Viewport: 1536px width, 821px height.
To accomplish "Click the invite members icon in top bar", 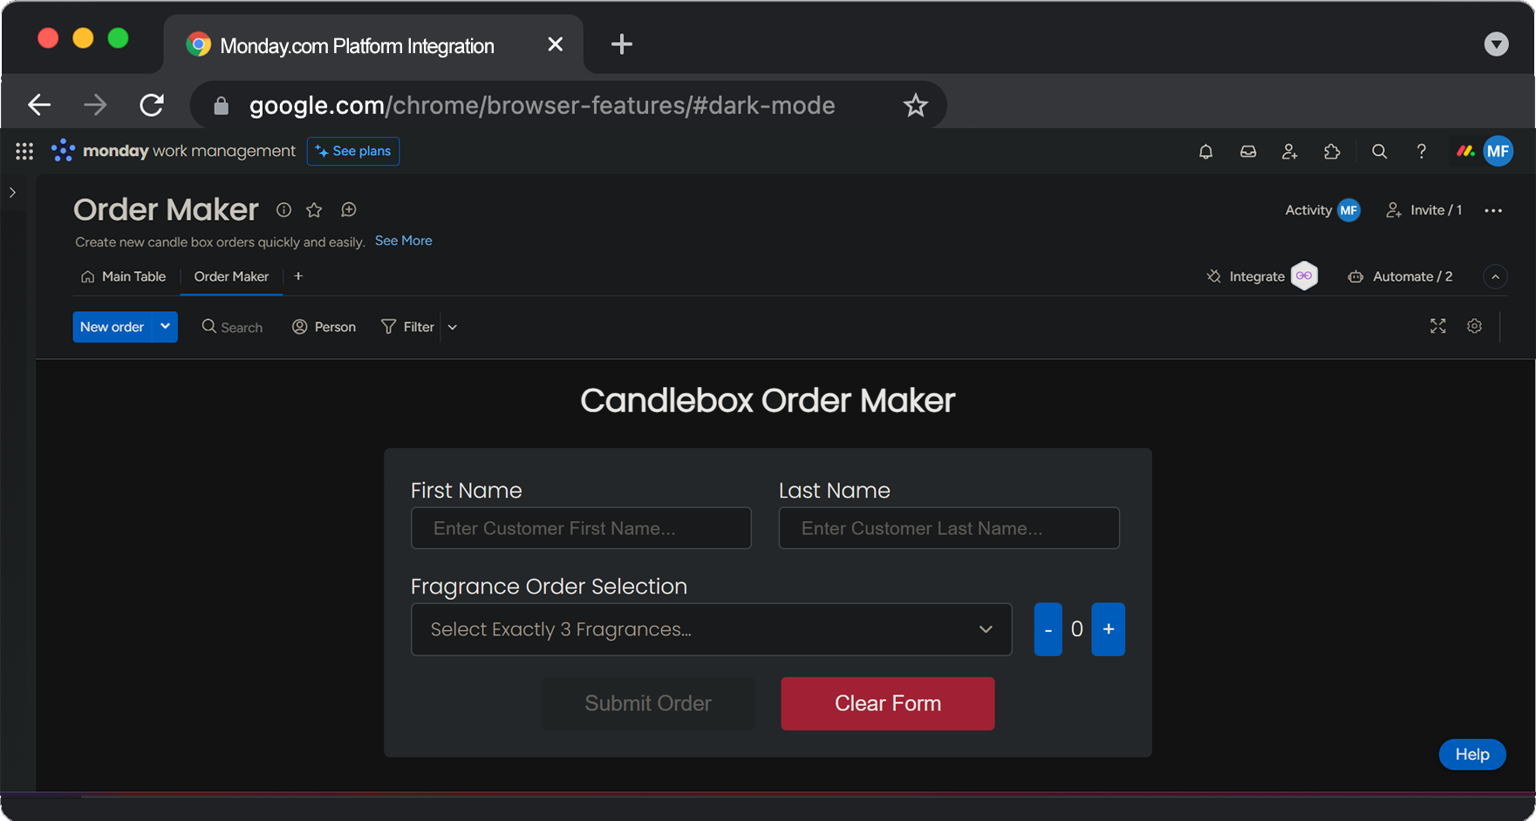I will tap(1290, 152).
